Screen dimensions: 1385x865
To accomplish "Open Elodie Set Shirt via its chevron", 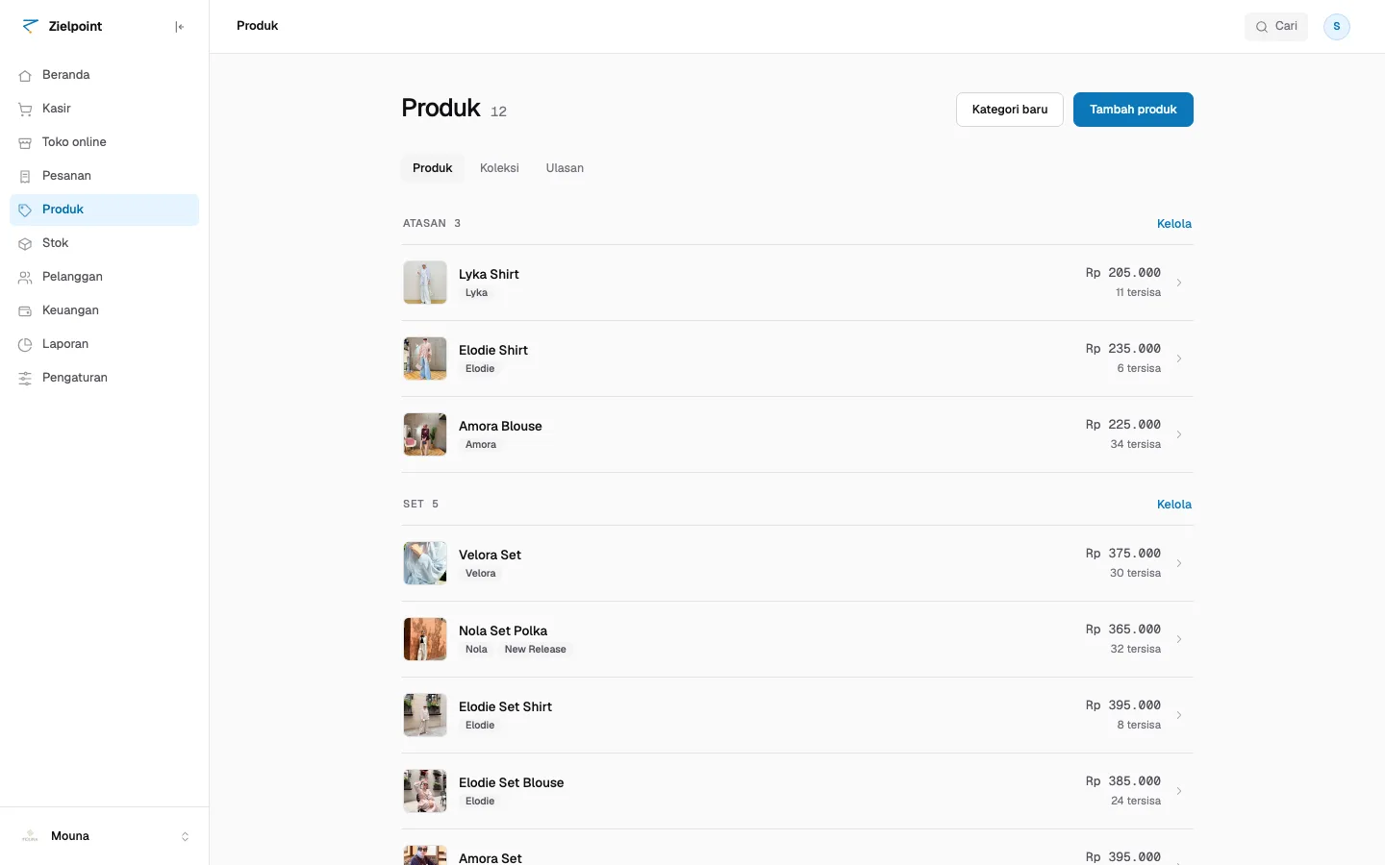I will [1179, 715].
